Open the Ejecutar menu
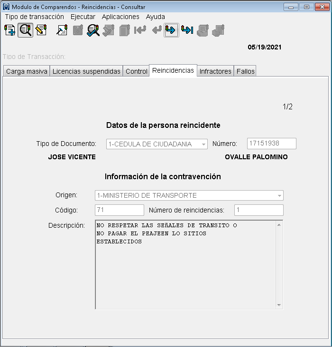Viewport: 332px width, 347px height. pos(83,17)
